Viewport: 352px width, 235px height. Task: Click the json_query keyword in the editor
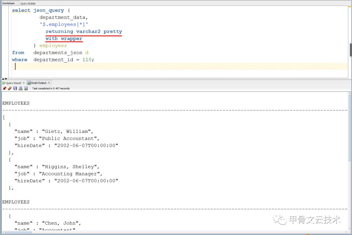[49, 10]
